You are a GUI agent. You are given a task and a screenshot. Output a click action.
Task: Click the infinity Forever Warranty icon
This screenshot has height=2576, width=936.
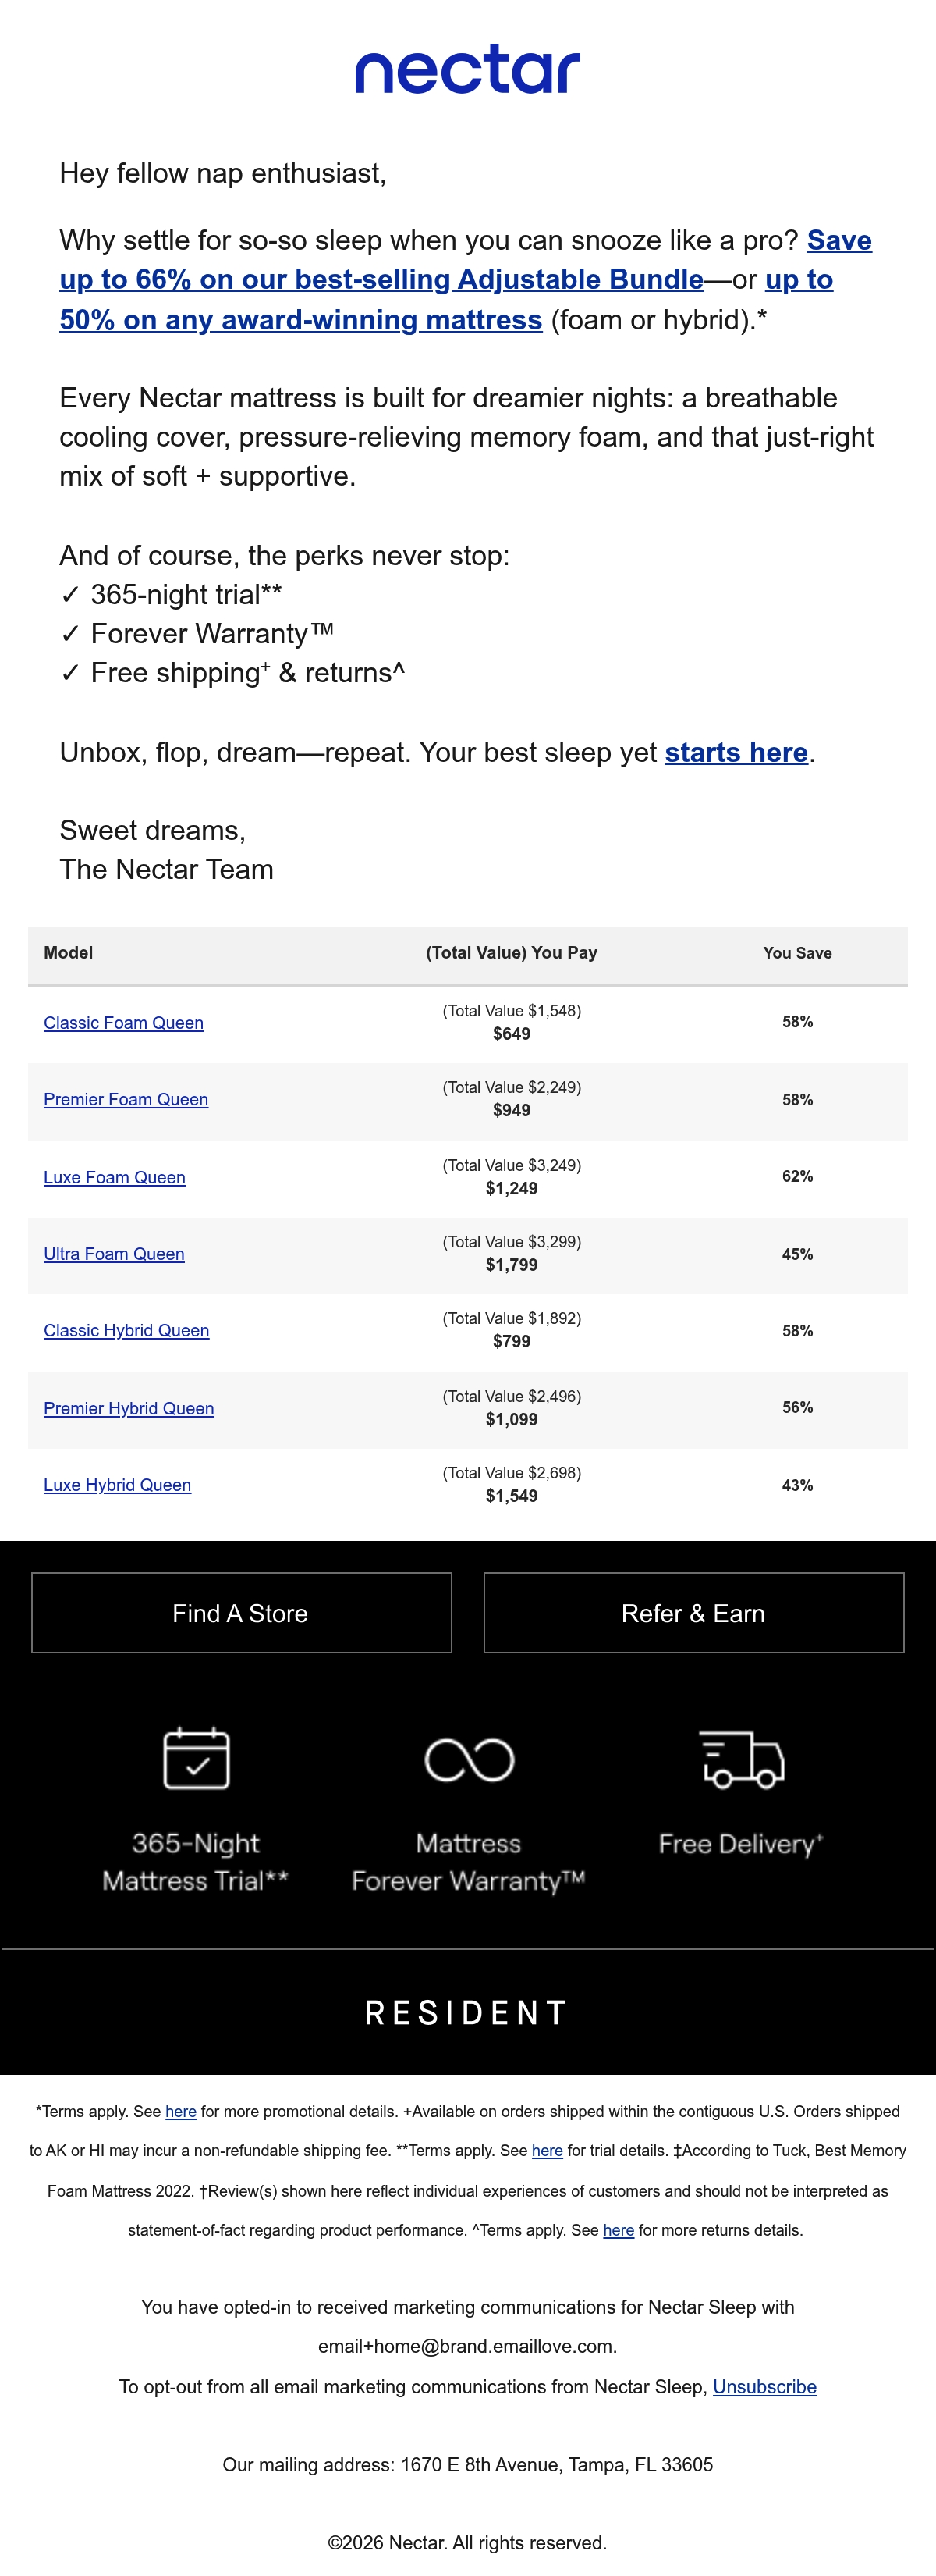(x=469, y=1760)
